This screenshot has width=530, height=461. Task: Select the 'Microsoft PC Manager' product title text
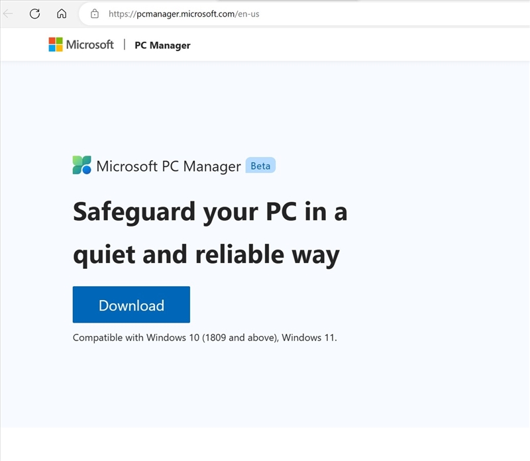(x=168, y=166)
